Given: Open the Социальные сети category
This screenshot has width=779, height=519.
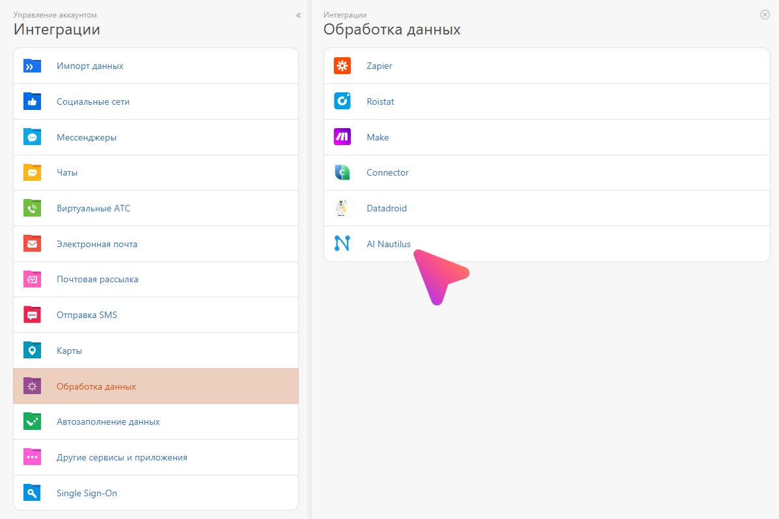Looking at the screenshot, I should (x=93, y=101).
